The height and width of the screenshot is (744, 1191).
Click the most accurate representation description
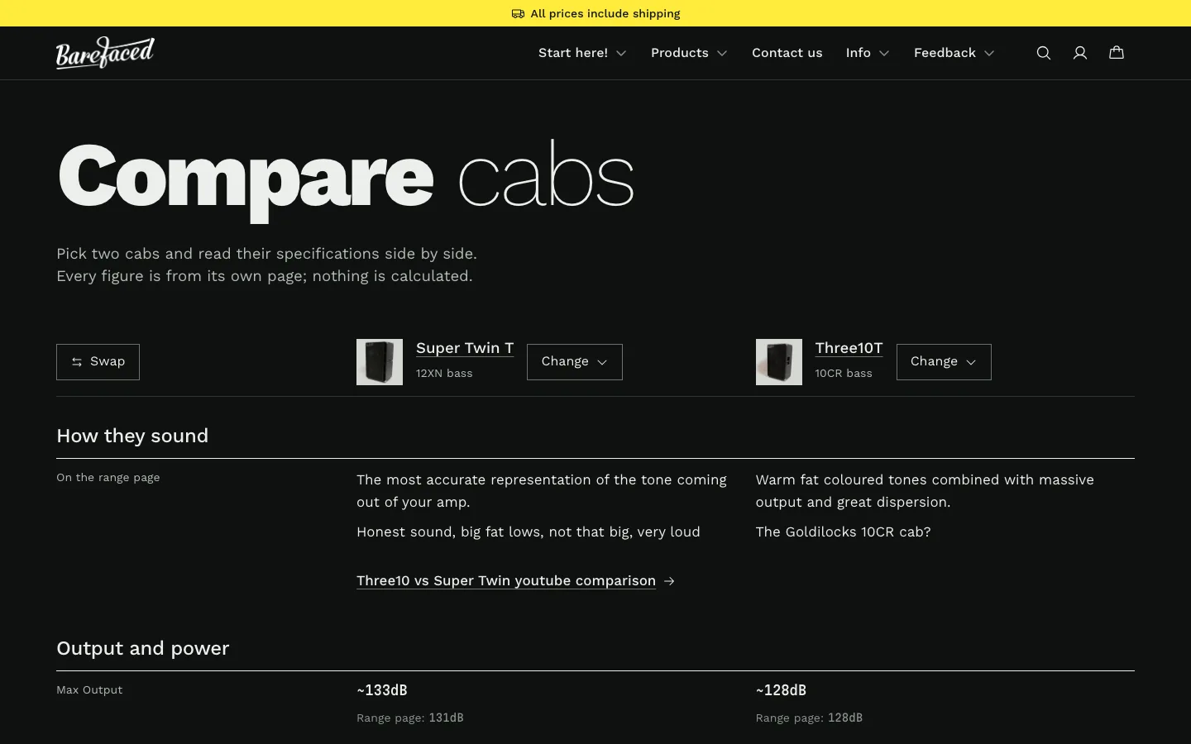pos(542,491)
